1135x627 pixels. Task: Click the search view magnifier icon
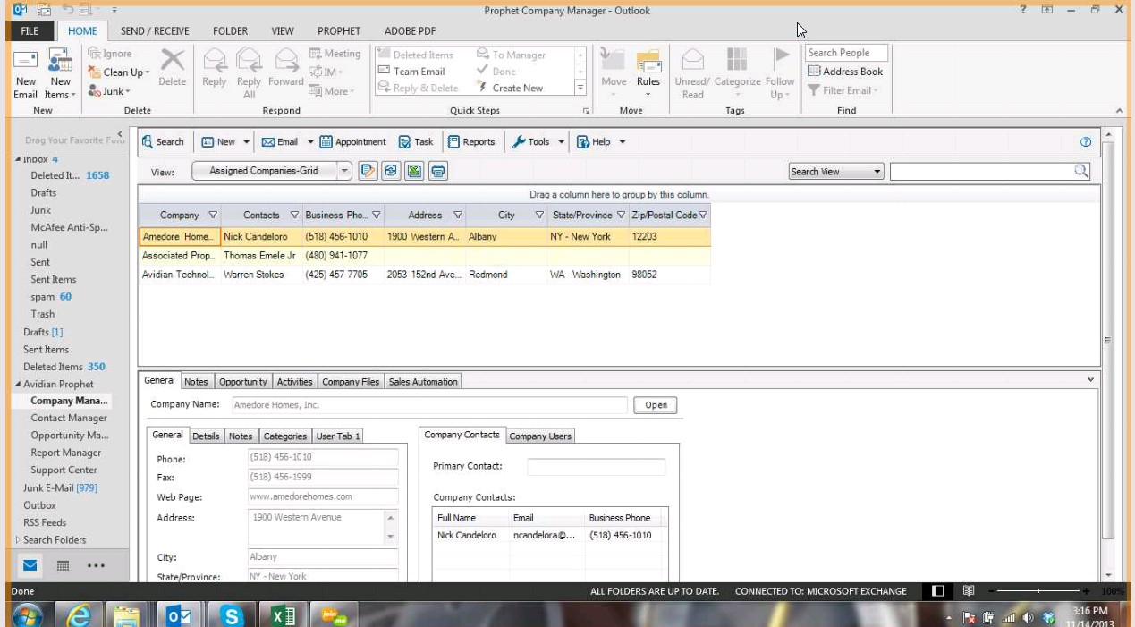tap(1081, 171)
